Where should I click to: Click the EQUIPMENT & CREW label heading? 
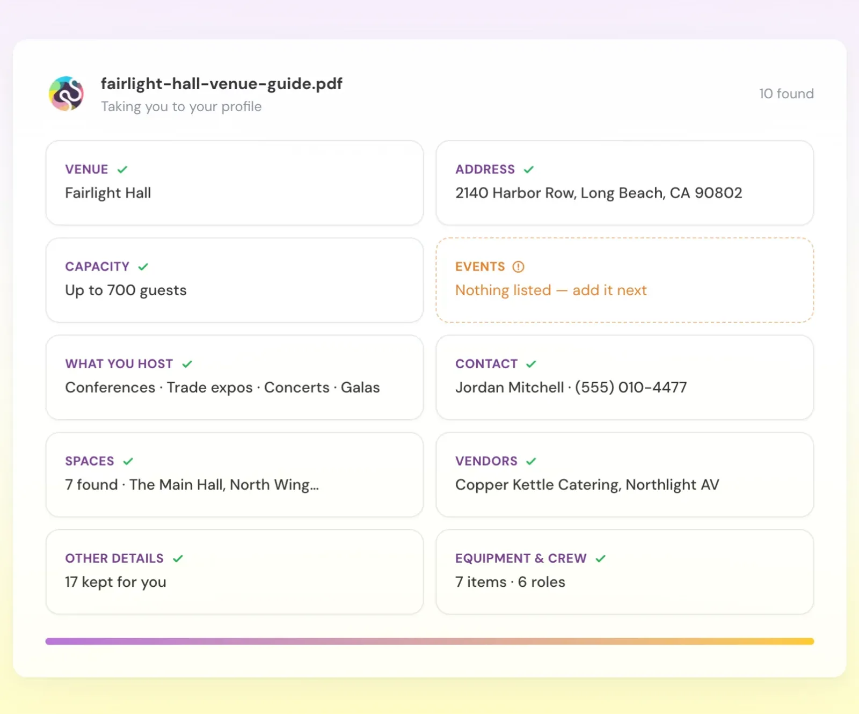tap(521, 558)
